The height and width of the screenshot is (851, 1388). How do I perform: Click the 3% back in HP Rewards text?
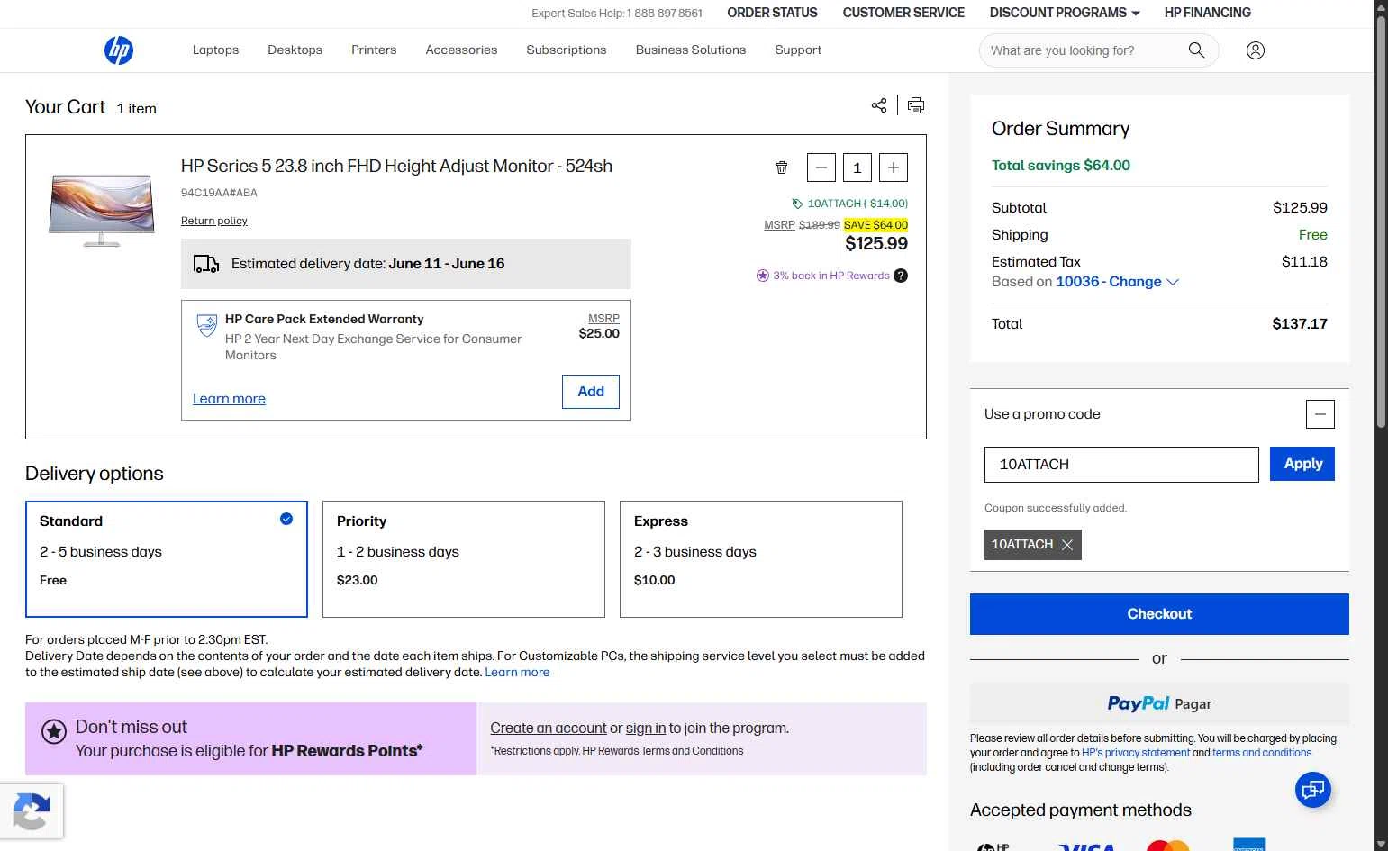(831, 276)
